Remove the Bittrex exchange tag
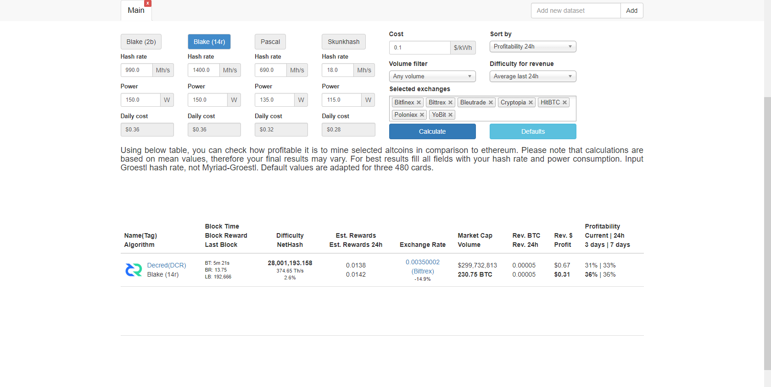This screenshot has width=771, height=387. pyautogui.click(x=451, y=103)
